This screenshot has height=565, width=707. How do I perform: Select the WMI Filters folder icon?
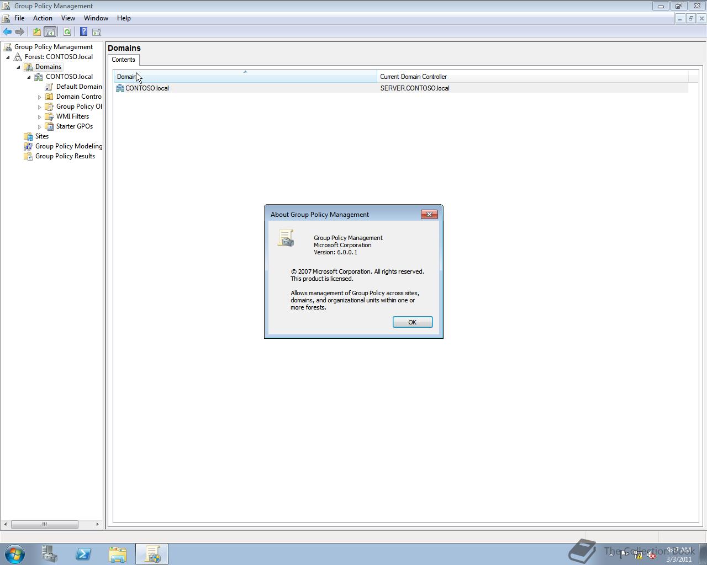(x=49, y=116)
